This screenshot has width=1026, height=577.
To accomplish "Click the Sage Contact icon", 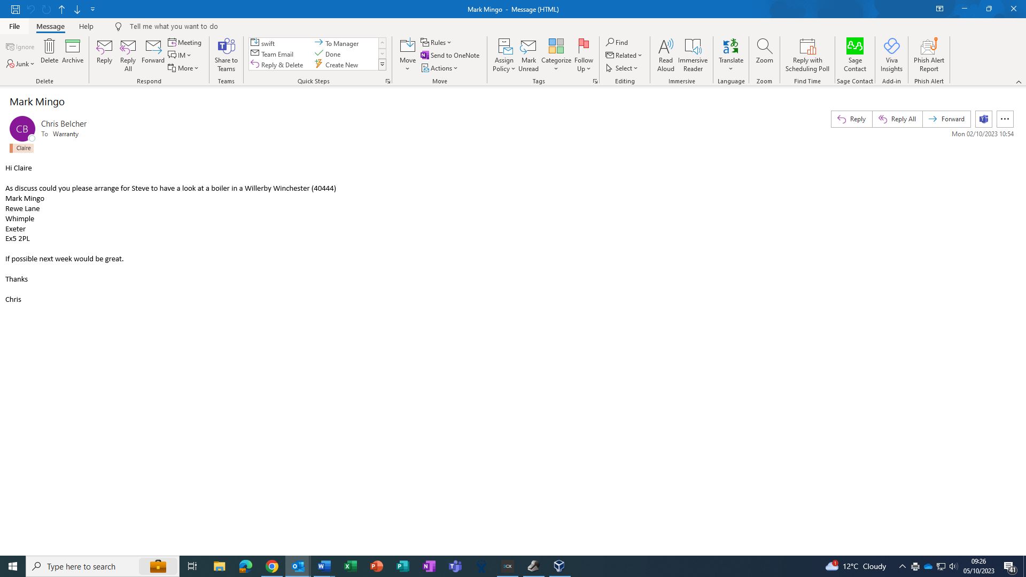I will pos(854,47).
